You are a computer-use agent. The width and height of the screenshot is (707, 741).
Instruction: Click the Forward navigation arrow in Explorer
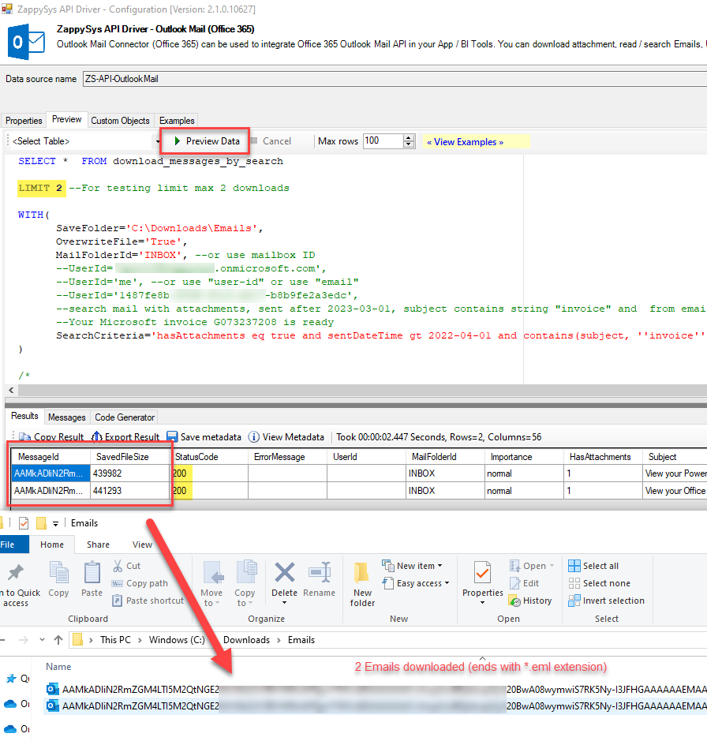[x=23, y=640]
